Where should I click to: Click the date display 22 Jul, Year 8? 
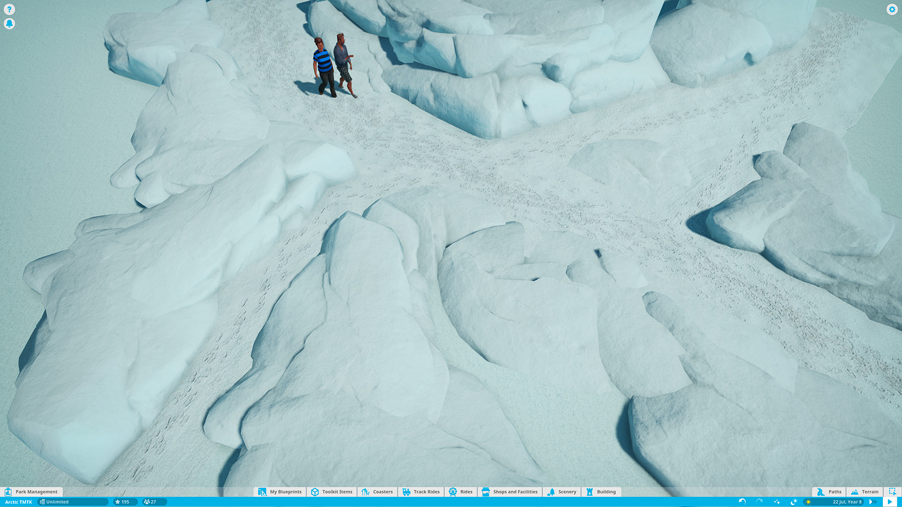847,502
